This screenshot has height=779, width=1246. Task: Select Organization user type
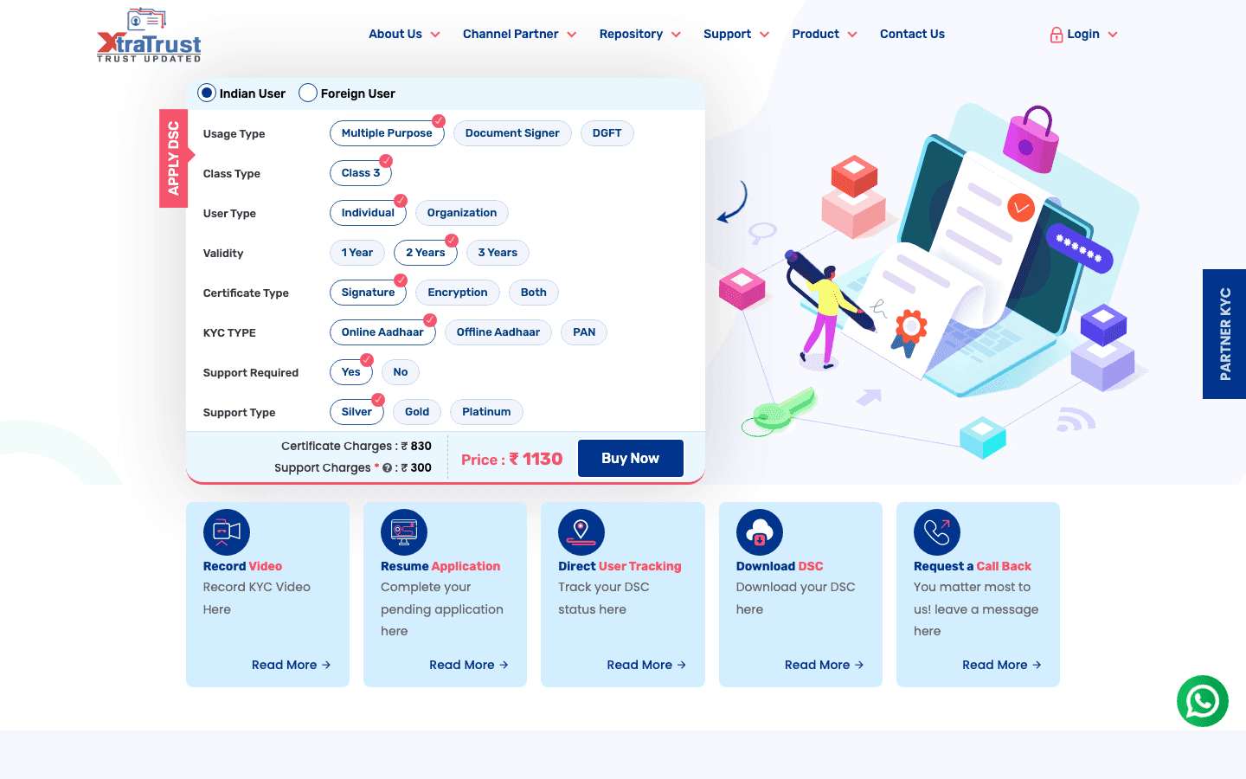tap(462, 213)
